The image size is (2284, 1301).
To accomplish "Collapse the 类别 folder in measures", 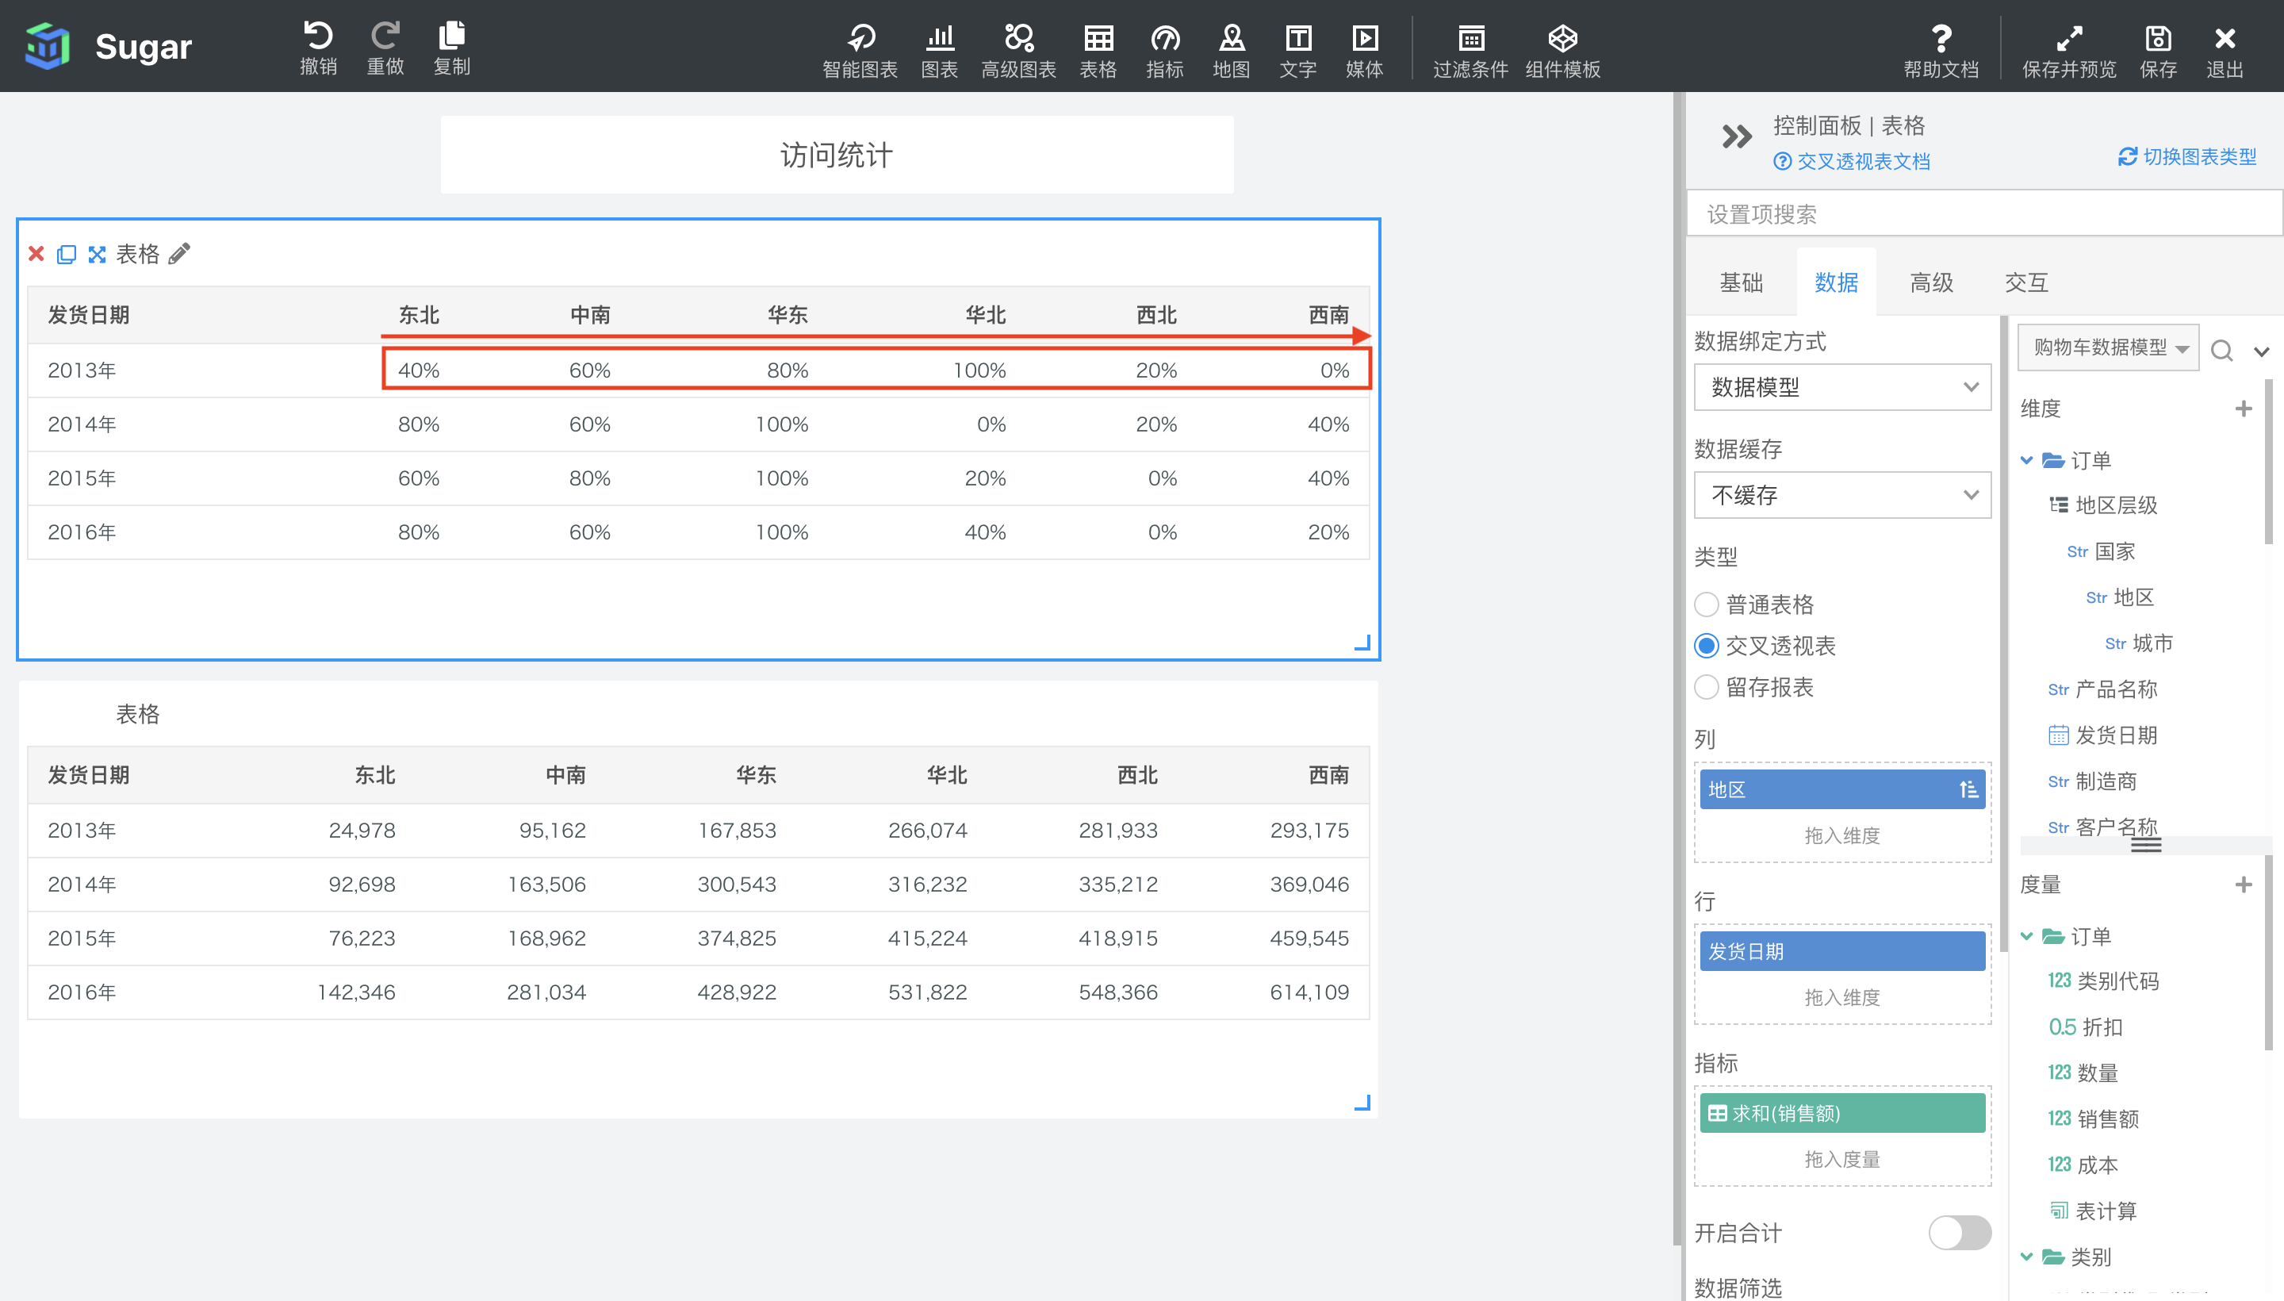I will pos(2027,1257).
